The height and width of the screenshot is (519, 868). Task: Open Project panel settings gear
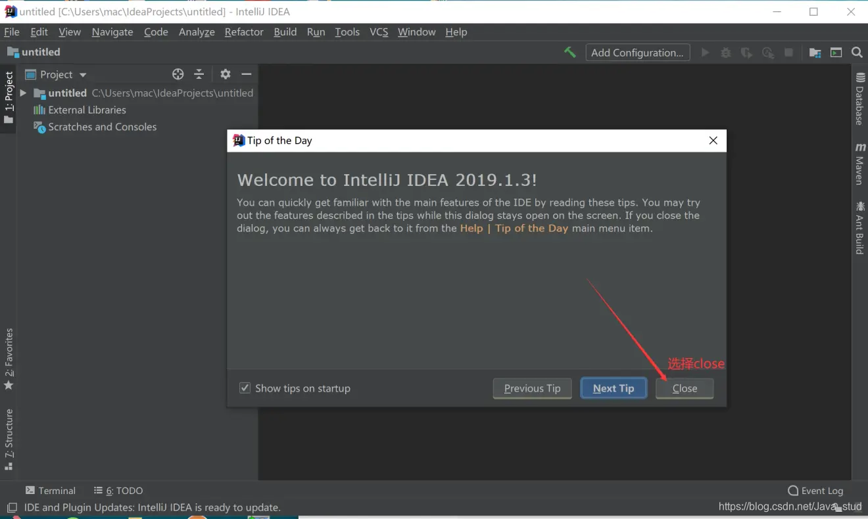tap(226, 74)
